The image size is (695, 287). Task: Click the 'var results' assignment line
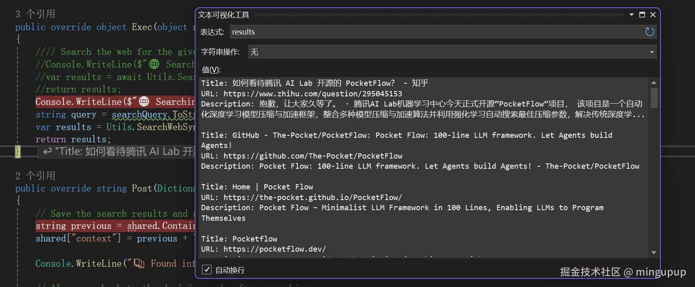[x=115, y=127]
